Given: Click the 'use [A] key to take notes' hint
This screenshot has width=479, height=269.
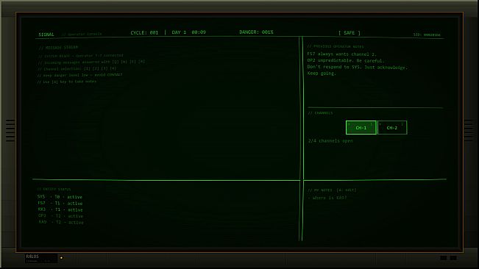Looking at the screenshot, I should coord(67,82).
